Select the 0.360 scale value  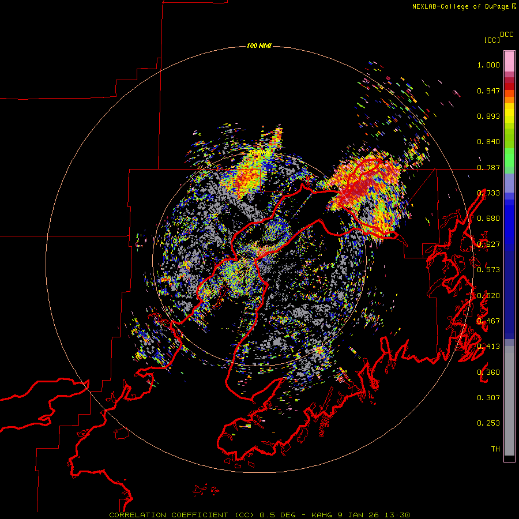(488, 373)
